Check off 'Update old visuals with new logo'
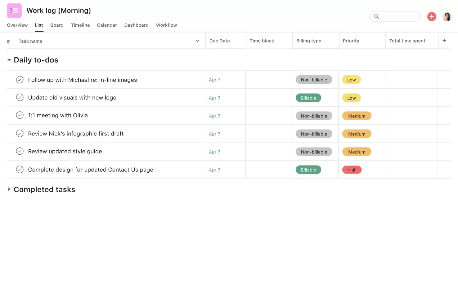 tap(20, 97)
